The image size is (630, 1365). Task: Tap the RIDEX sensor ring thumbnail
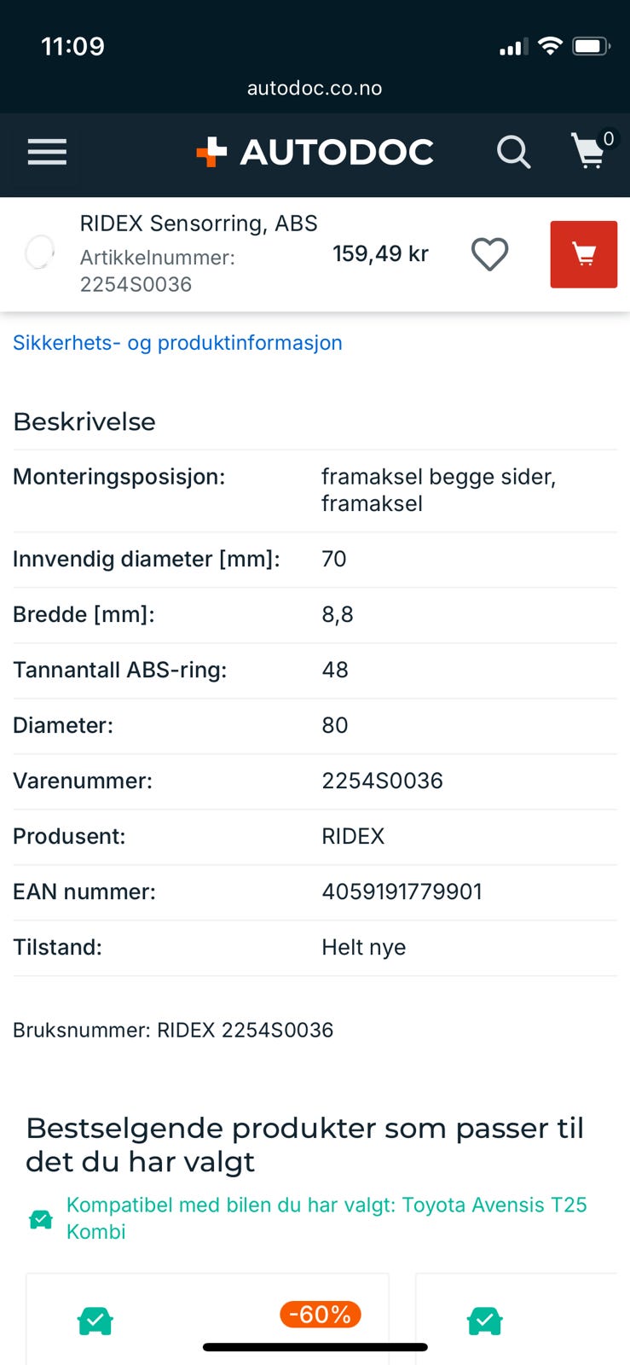(39, 253)
